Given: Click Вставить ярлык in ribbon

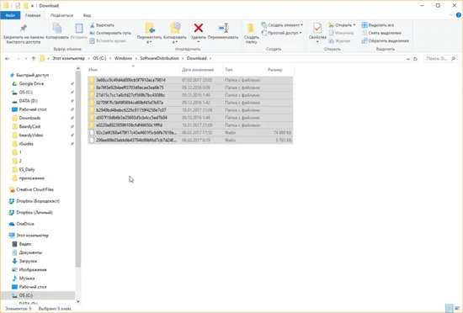Looking at the screenshot, I should point(108,40).
